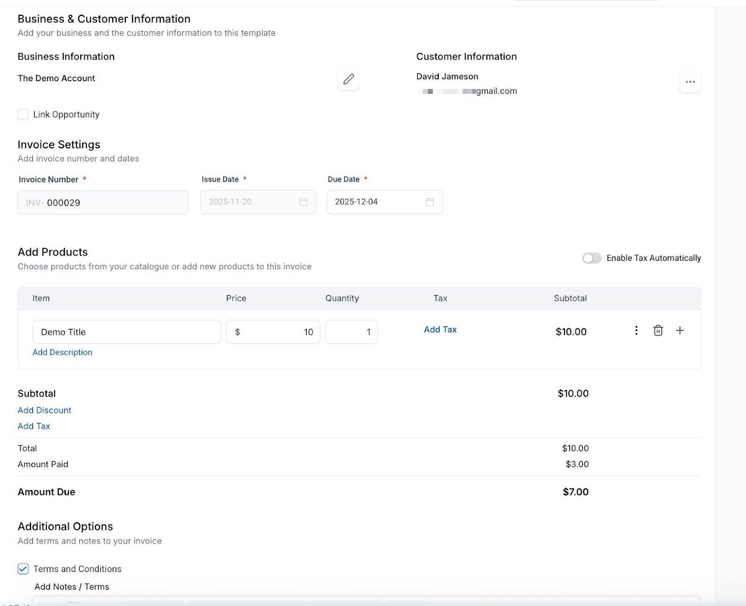Check the Link Opportunity checkbox
This screenshot has height=606, width=746.
click(x=23, y=114)
